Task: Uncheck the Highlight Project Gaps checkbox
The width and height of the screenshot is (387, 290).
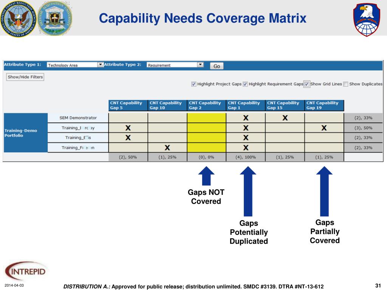Action: pos(194,84)
